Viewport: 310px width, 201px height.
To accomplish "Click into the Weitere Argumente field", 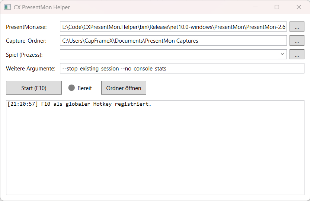I will [182, 68].
